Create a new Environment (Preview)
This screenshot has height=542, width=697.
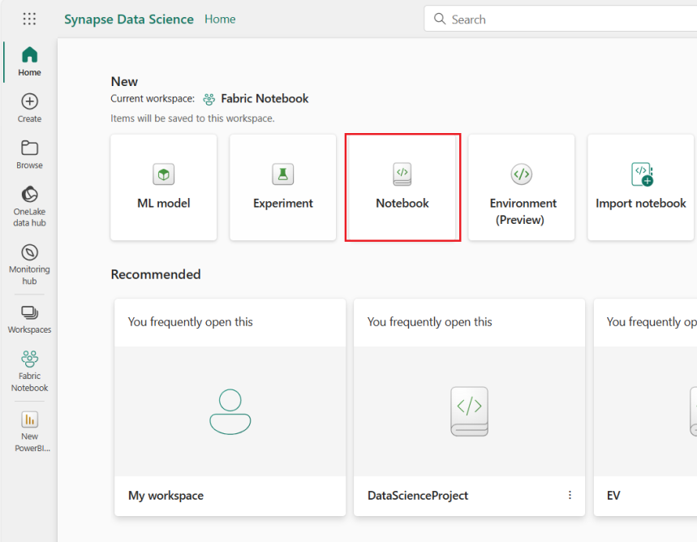coord(522,187)
